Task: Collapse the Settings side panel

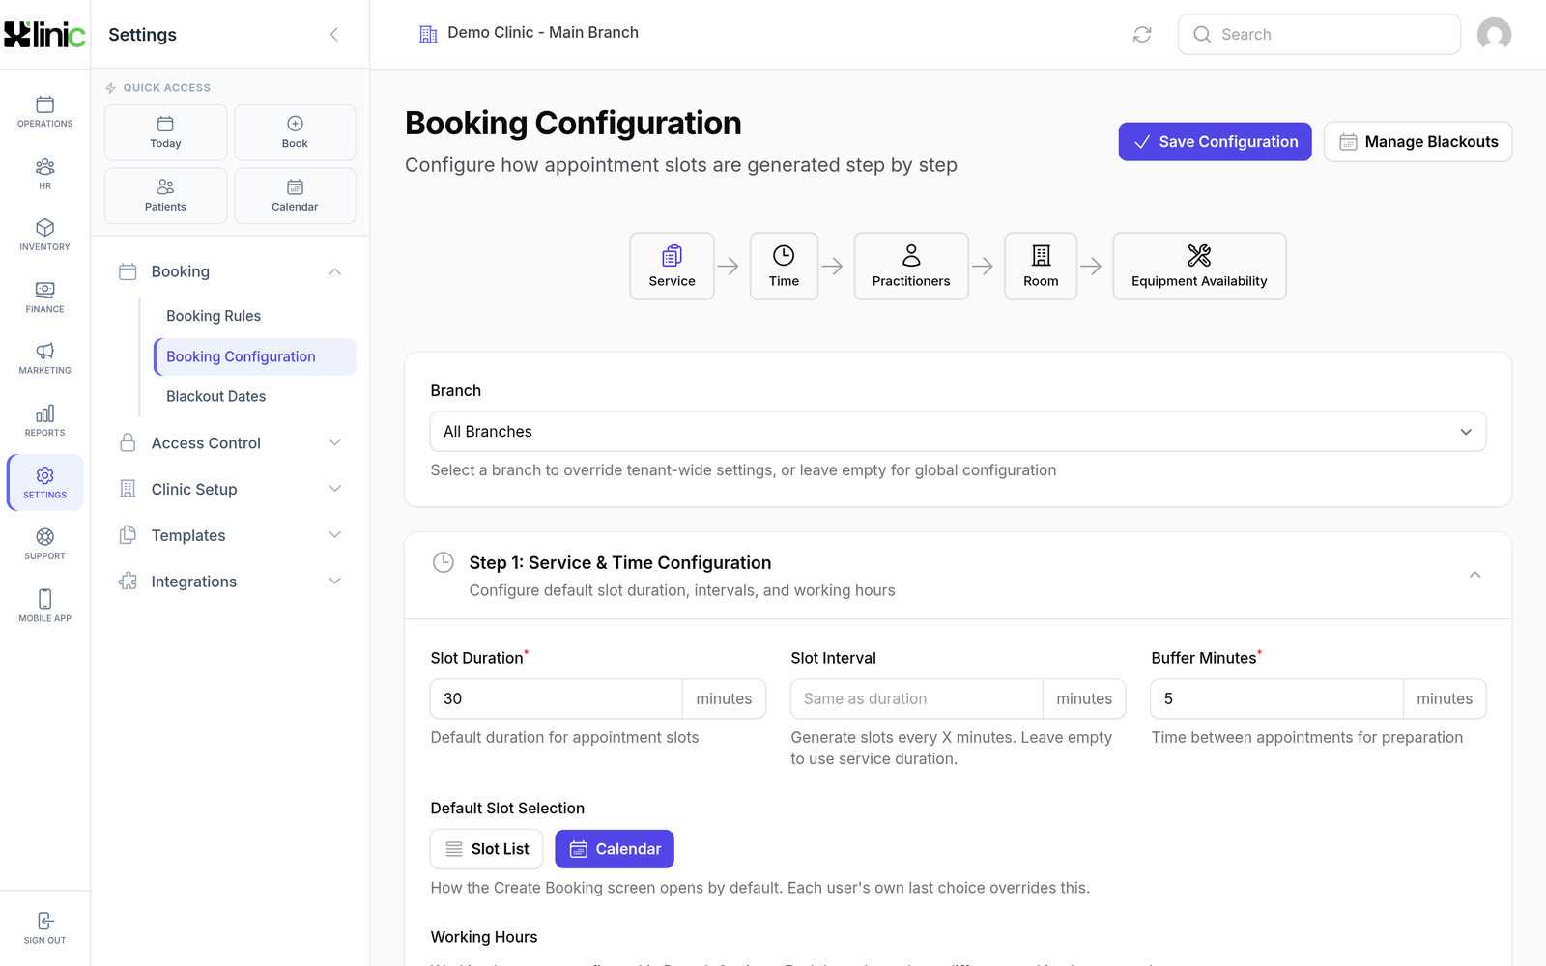Action: pyautogui.click(x=334, y=35)
